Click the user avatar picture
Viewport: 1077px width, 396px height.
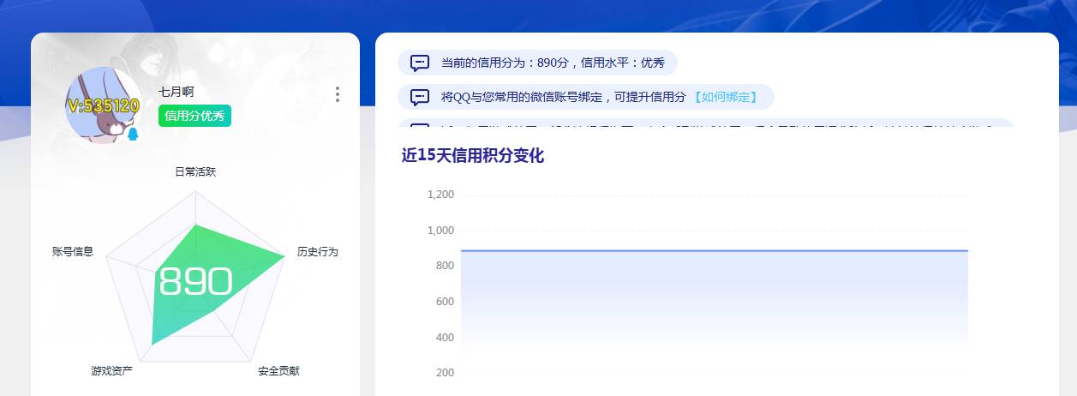pos(103,105)
